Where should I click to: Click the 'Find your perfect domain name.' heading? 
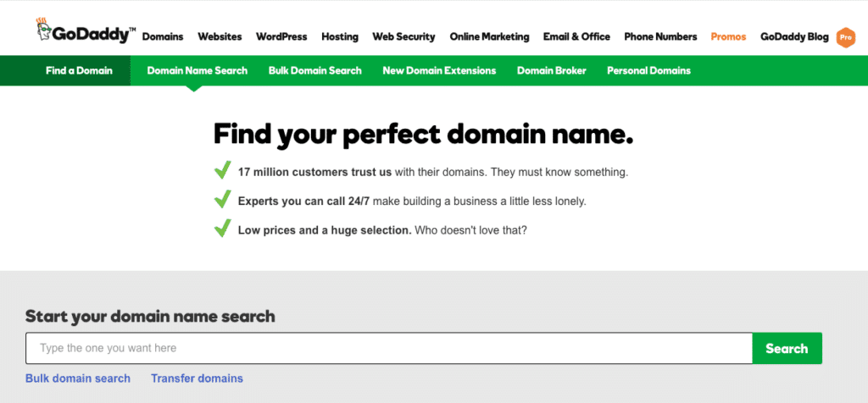(424, 135)
